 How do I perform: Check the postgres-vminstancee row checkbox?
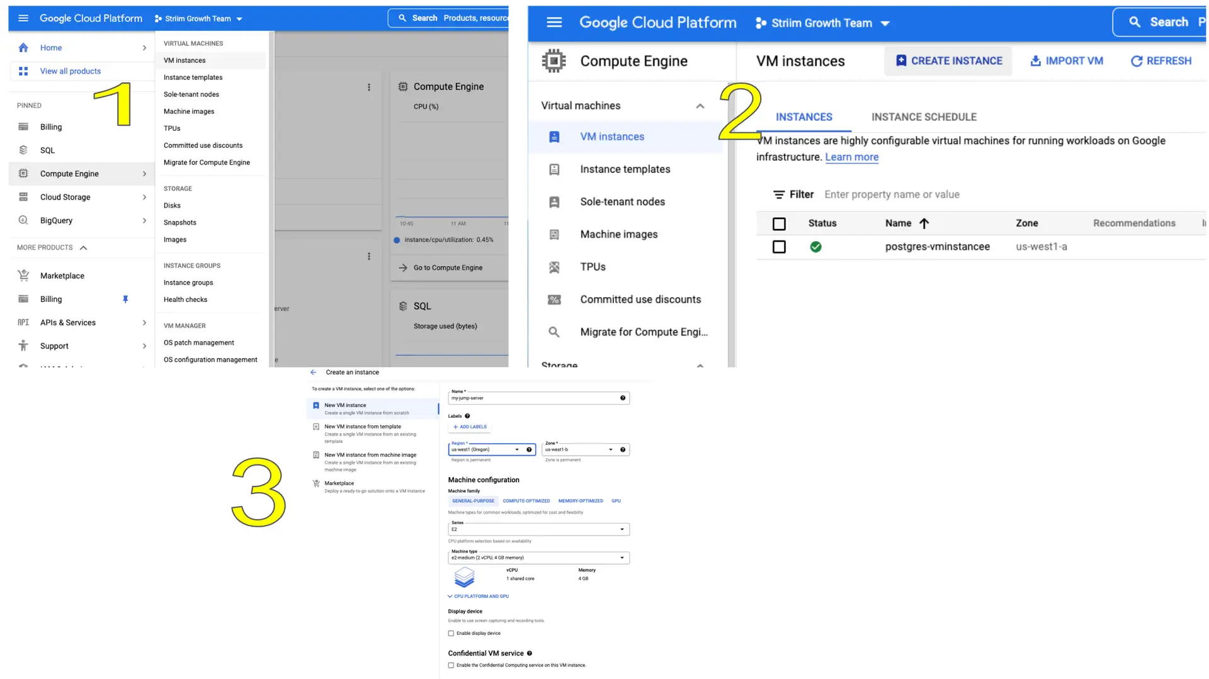pos(779,247)
